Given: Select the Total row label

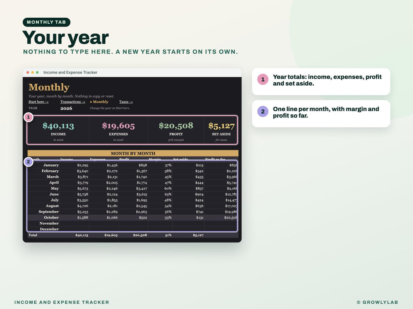Looking at the screenshot, I should 33,235.
